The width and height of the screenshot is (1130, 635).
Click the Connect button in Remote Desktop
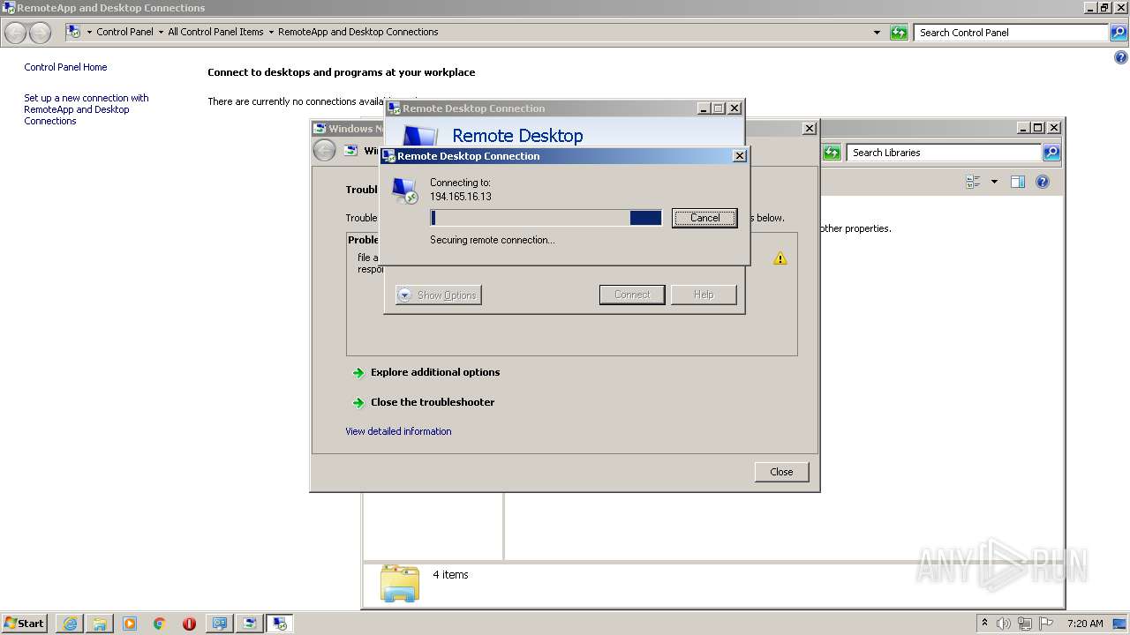click(632, 295)
